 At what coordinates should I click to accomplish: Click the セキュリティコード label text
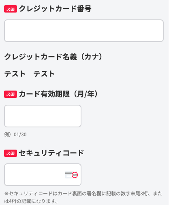(x=51, y=153)
